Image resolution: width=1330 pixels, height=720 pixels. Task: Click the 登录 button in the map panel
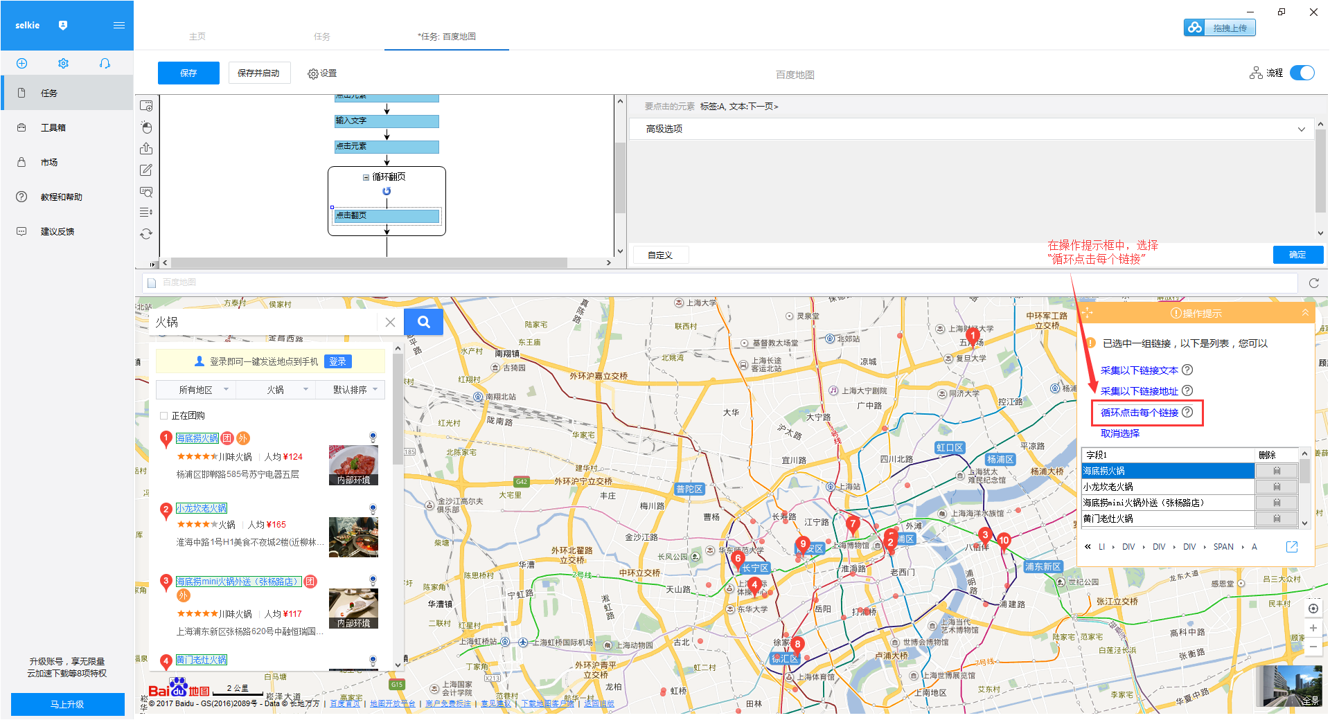(337, 361)
